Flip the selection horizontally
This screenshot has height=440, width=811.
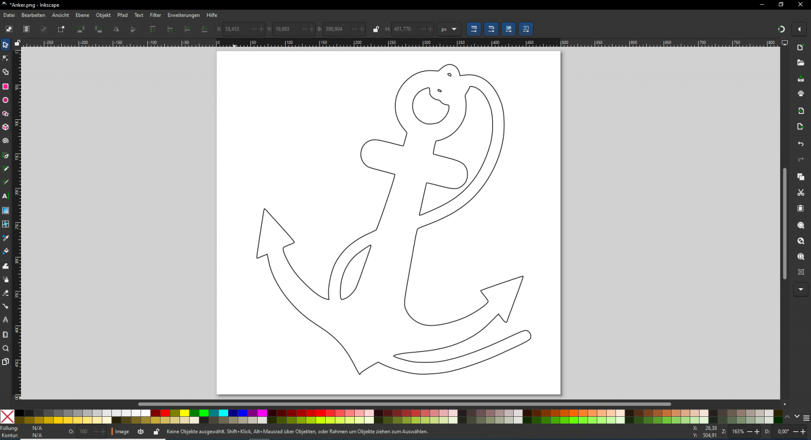tap(116, 29)
